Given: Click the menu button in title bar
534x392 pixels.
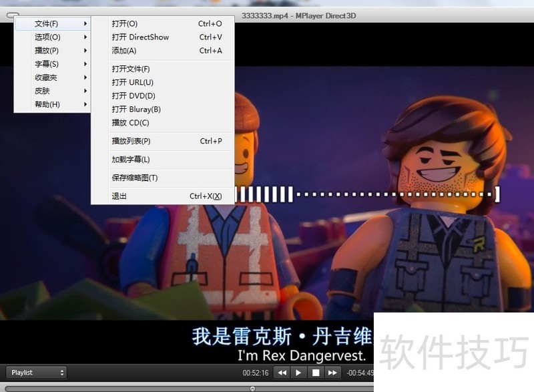Looking at the screenshot, I should coord(13,15).
